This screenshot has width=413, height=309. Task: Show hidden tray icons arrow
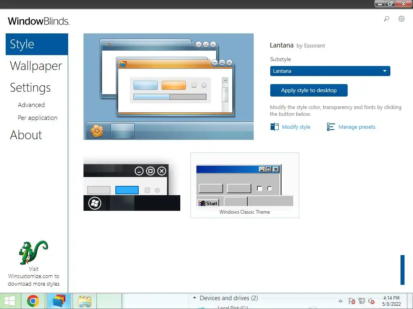(x=340, y=301)
